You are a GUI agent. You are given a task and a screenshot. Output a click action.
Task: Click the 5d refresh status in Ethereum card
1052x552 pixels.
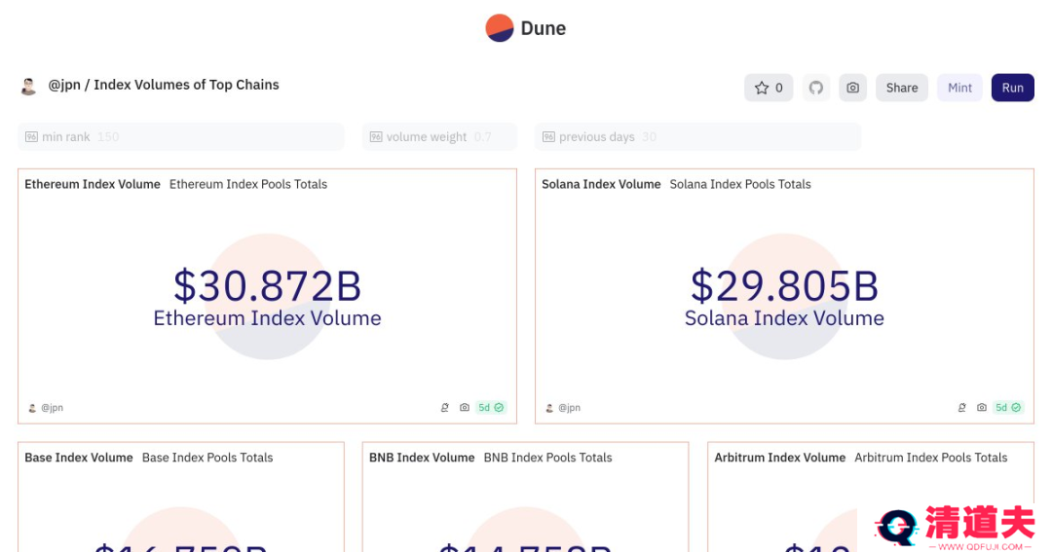490,407
